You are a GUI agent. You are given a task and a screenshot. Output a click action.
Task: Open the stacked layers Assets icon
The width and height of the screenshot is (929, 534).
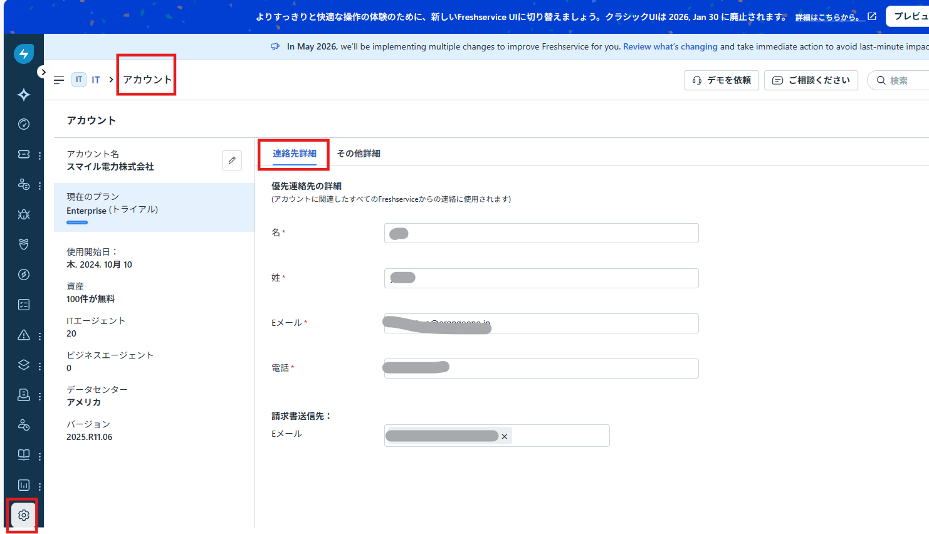click(24, 365)
